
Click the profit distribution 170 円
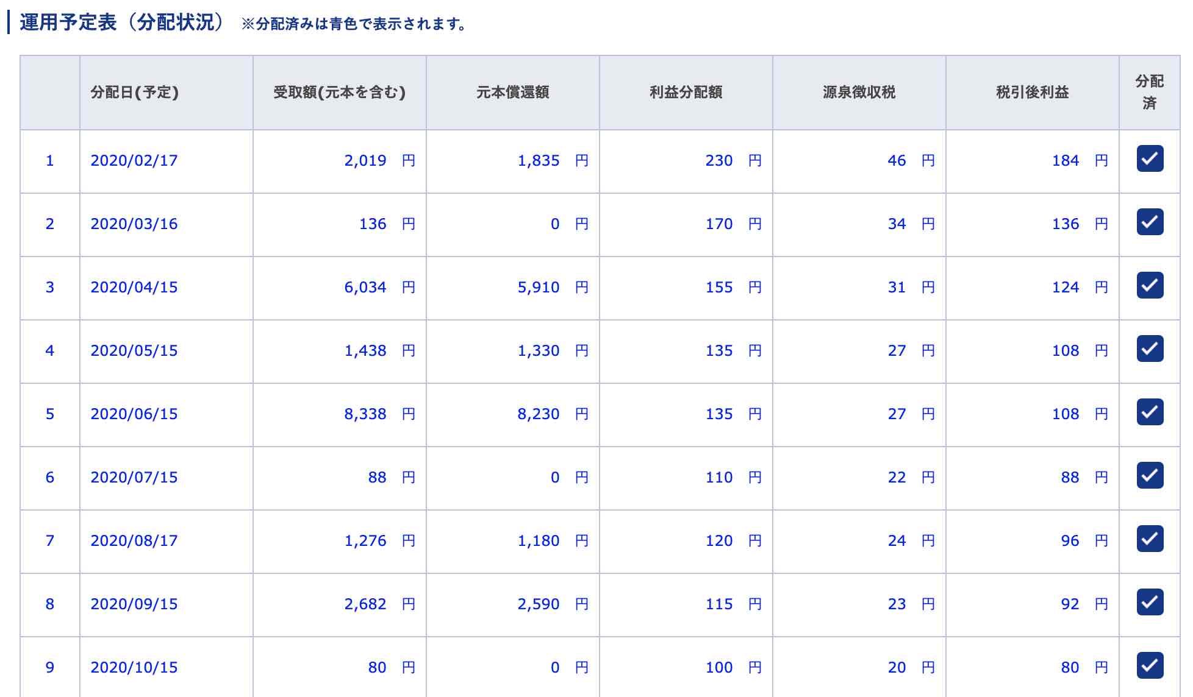point(733,224)
